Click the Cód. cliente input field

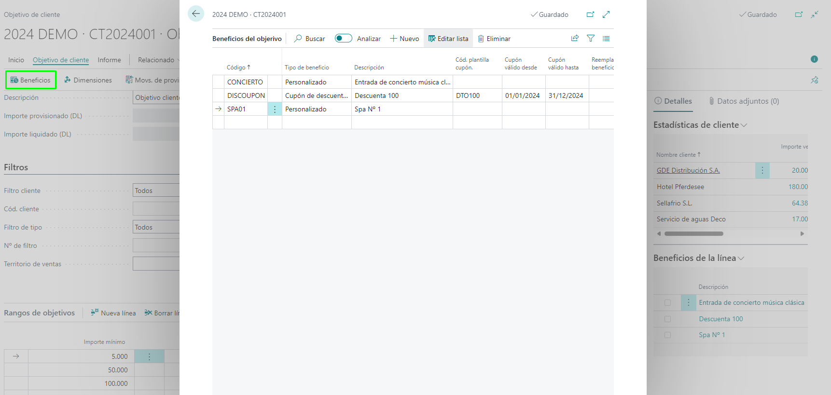156,209
